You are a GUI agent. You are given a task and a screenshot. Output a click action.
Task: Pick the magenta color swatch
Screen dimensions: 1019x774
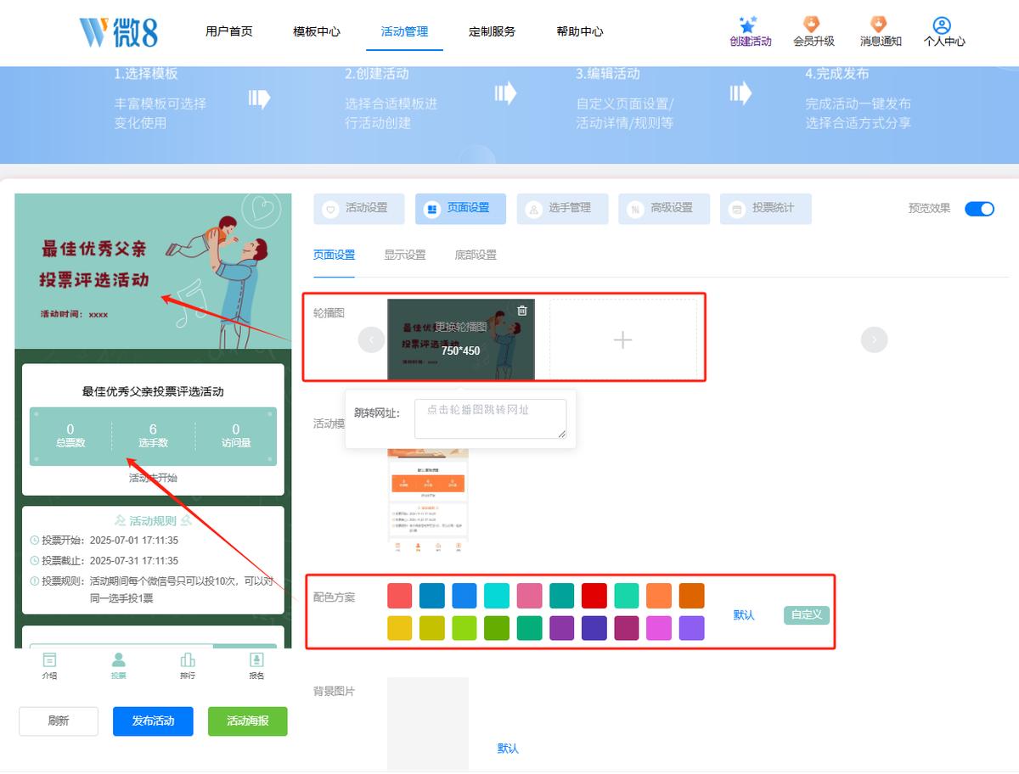[x=659, y=628]
